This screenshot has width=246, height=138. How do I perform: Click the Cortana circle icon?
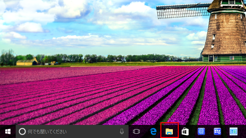(x=22, y=131)
